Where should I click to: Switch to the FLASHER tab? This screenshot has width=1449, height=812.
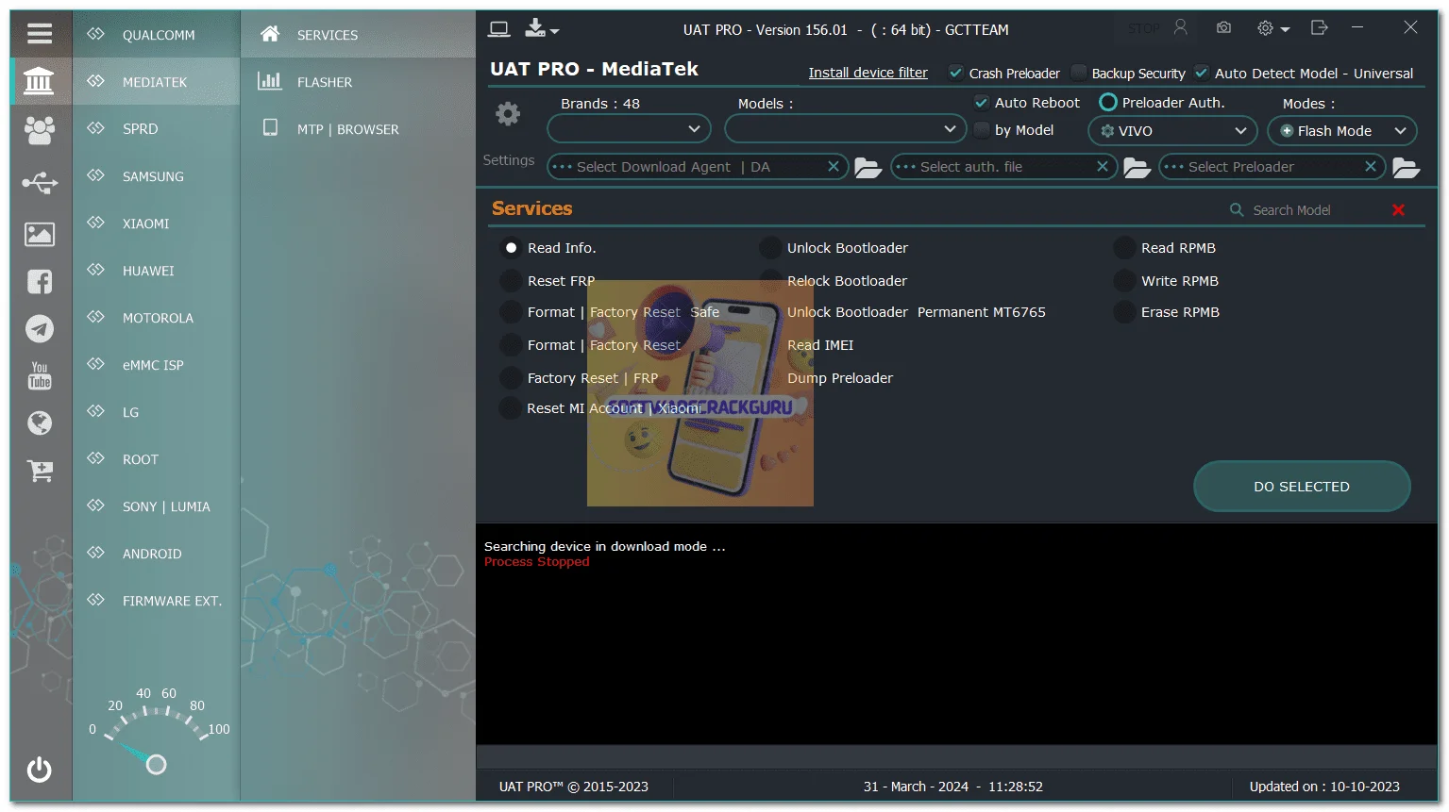point(358,82)
